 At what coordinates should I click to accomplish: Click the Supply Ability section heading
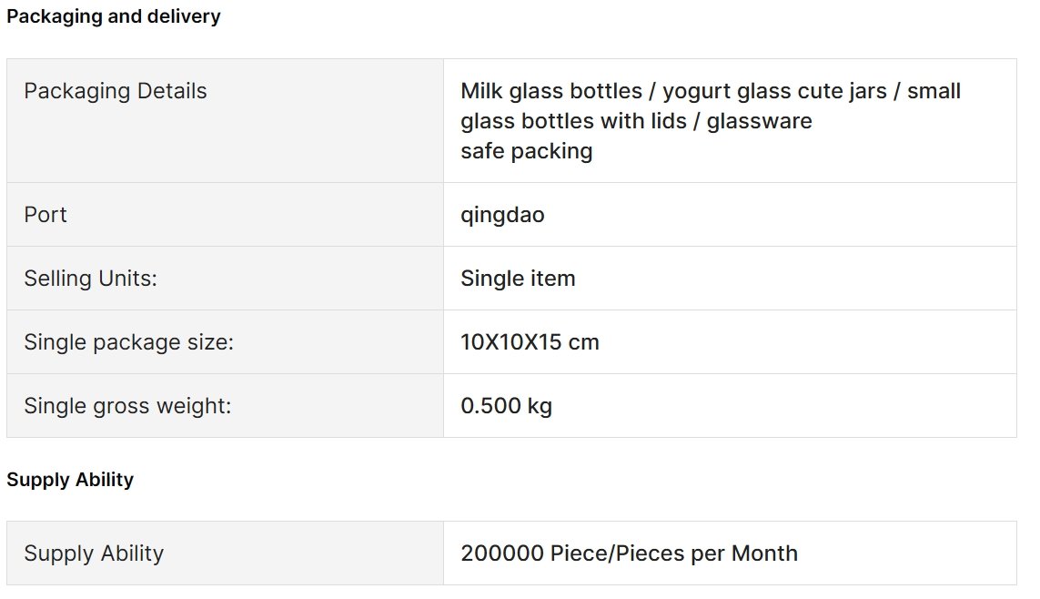point(70,480)
